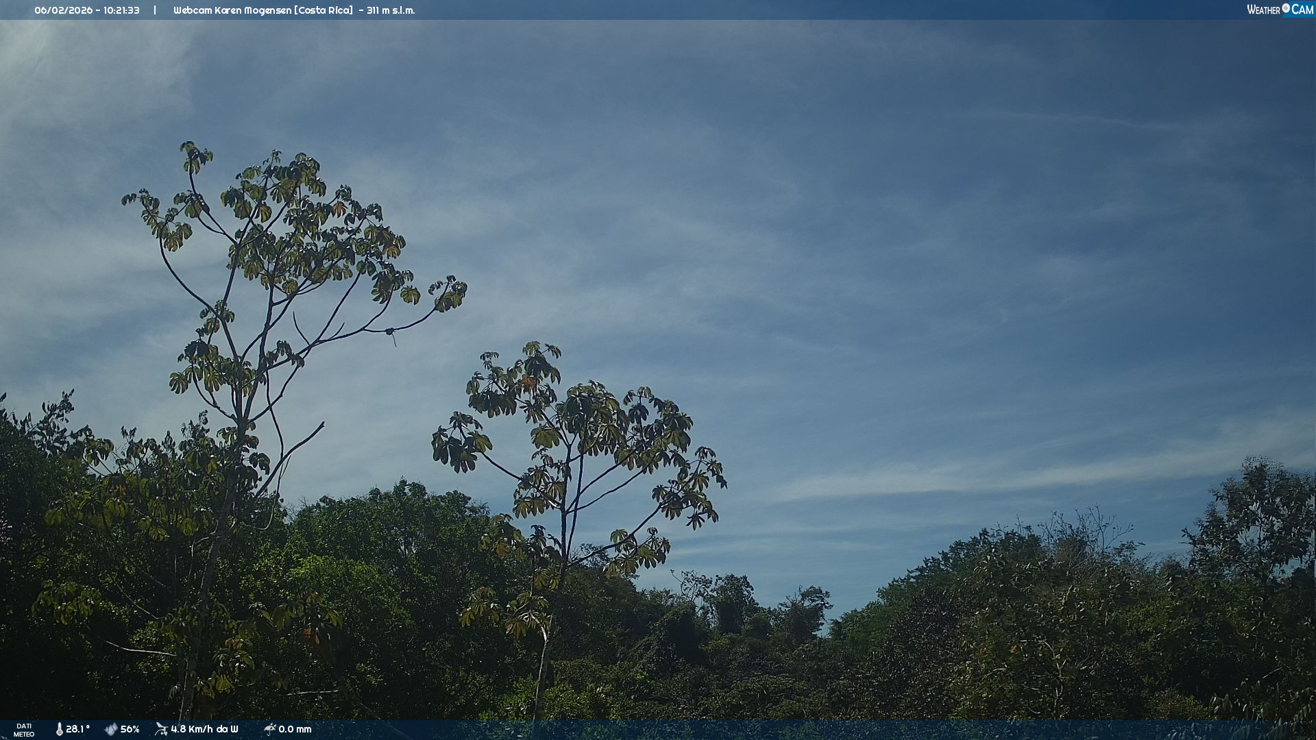
Task: Open the WeatherCam logo
Action: pyautogui.click(x=1280, y=10)
